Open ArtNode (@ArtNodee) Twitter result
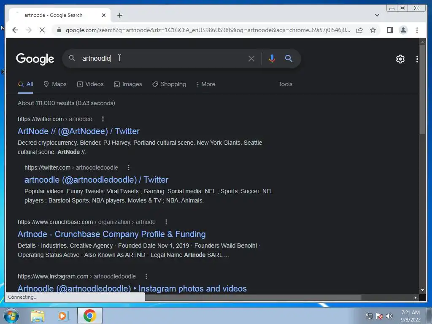 click(78, 131)
